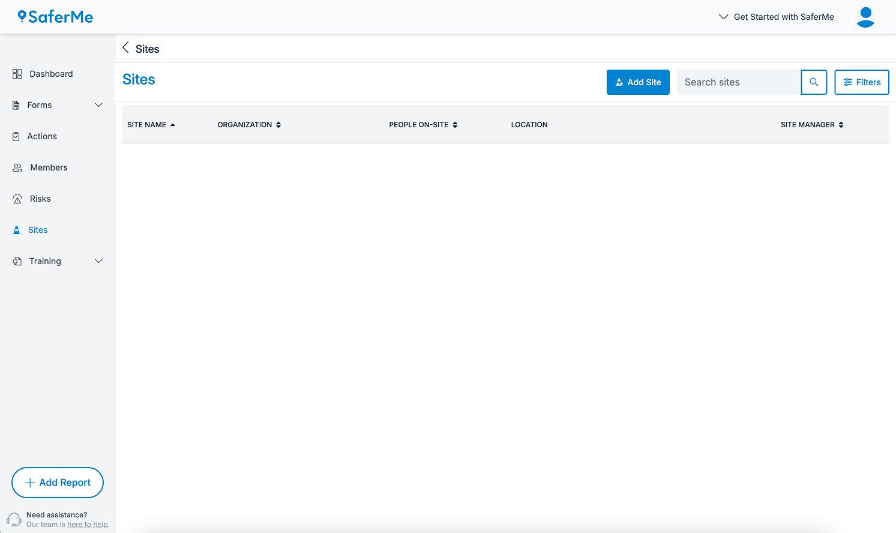Open the Members section
This screenshot has width=896, height=533.
(48, 167)
